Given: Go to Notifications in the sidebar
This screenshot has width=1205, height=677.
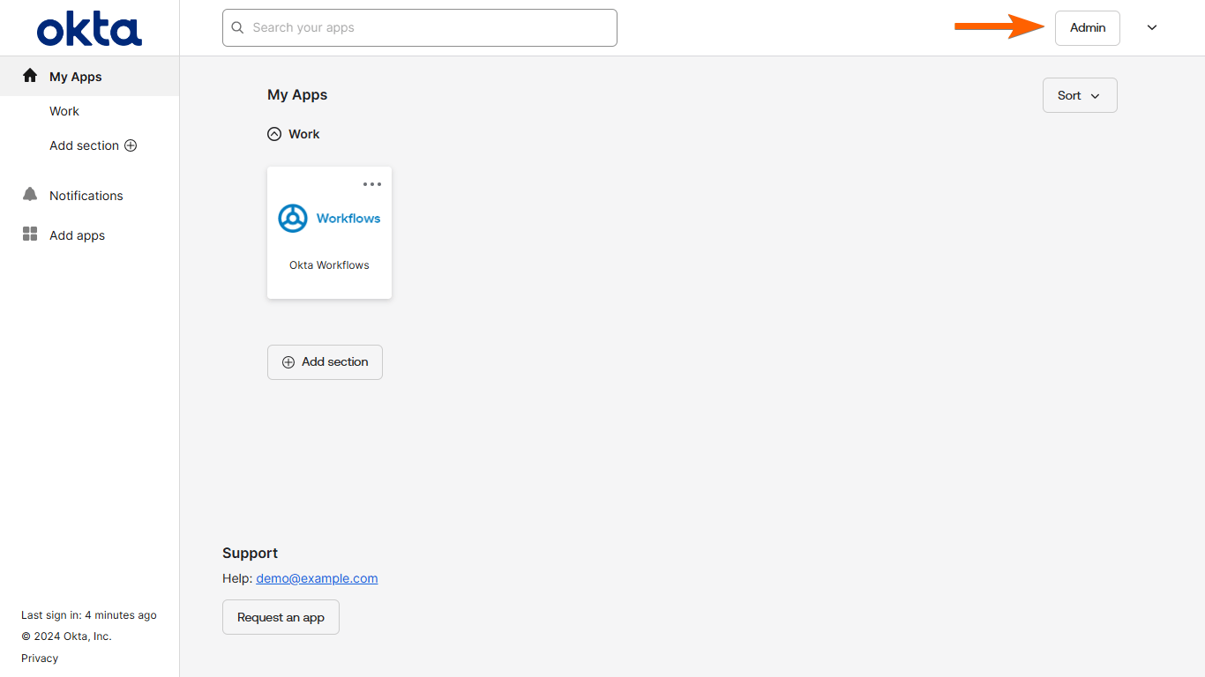Looking at the screenshot, I should tap(86, 196).
